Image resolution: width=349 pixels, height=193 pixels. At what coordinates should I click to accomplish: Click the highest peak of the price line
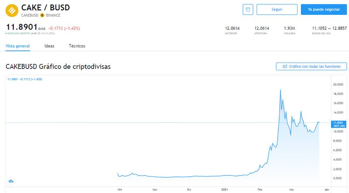pyautogui.click(x=280, y=90)
